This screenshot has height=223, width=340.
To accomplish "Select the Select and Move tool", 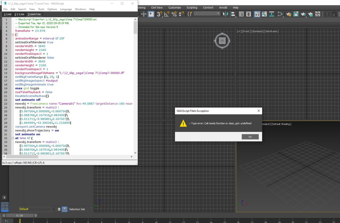I will [144, 14].
